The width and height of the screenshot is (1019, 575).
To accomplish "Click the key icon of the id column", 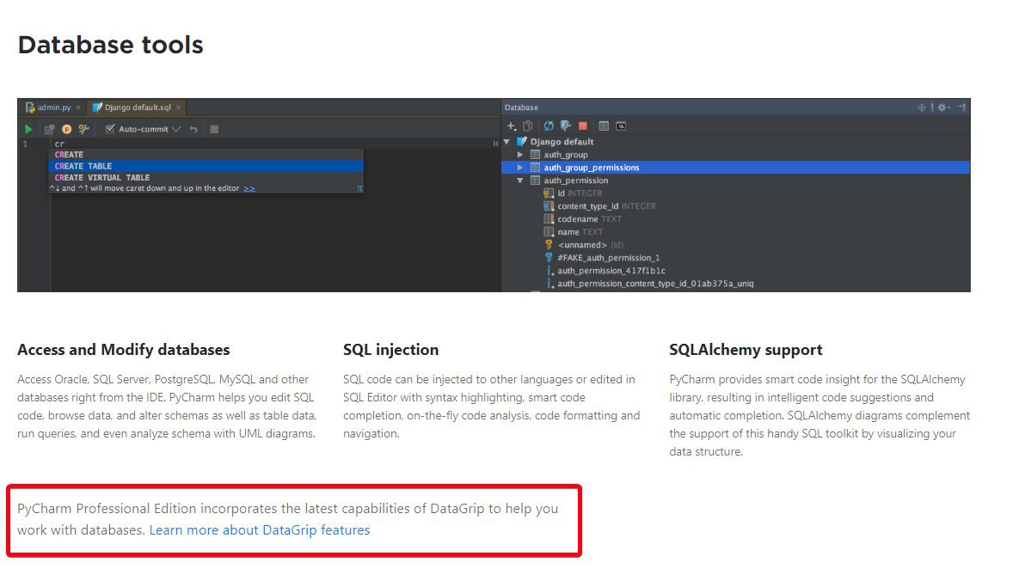I will tap(549, 193).
